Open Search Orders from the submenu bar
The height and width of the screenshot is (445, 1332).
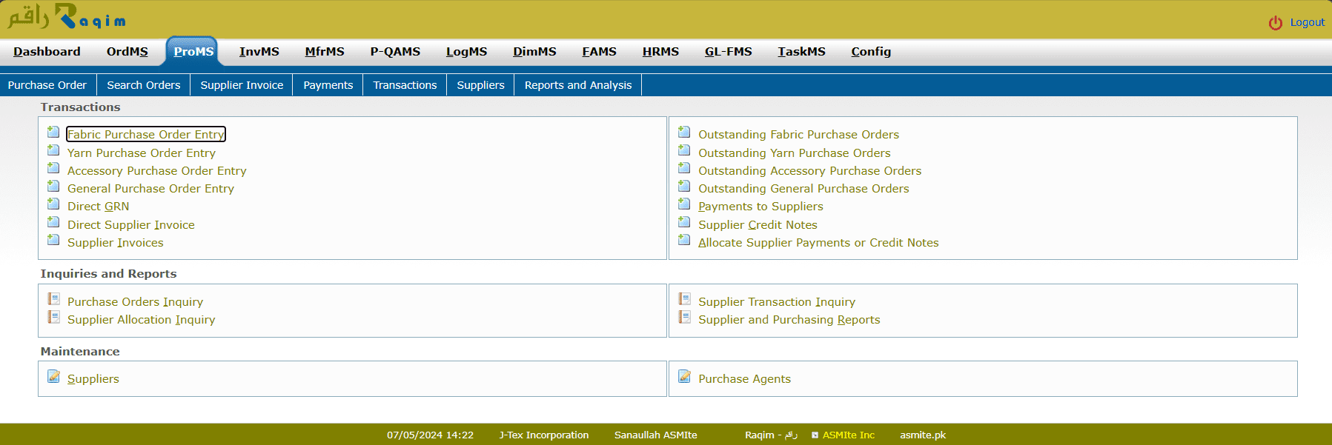[x=143, y=85]
